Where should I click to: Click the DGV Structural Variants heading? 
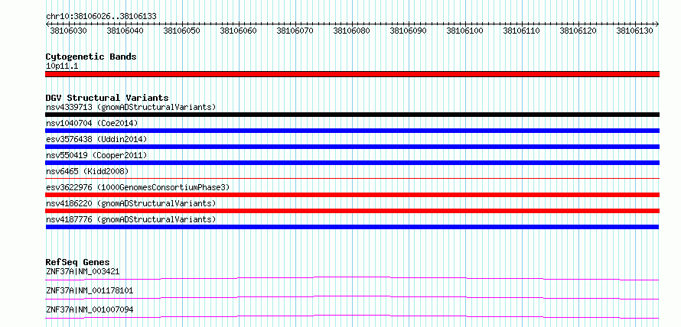pyautogui.click(x=107, y=98)
